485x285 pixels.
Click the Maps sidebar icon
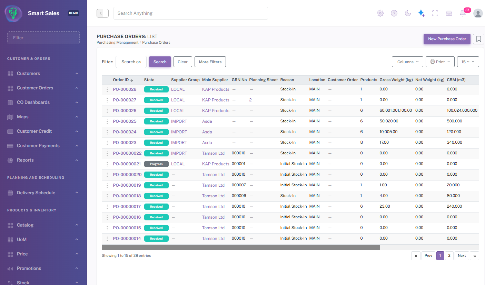(10, 117)
